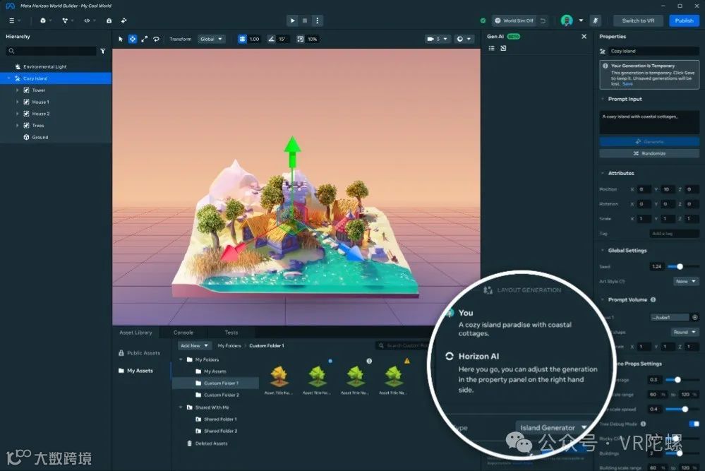Activate the rotate tool

156,39
